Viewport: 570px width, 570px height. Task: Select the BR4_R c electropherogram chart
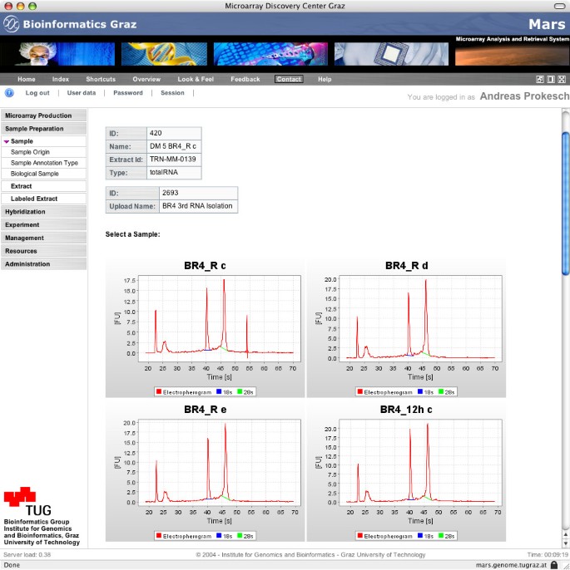click(205, 328)
